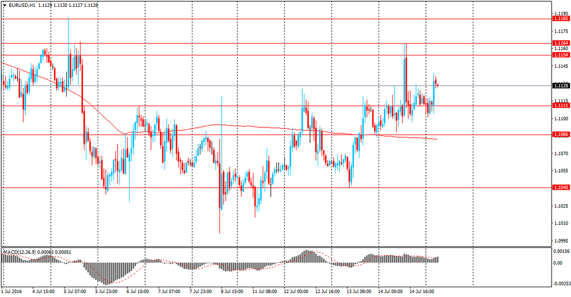571x297 pixels.
Task: Click the 1.1070 price scale value
Action: click(x=562, y=154)
